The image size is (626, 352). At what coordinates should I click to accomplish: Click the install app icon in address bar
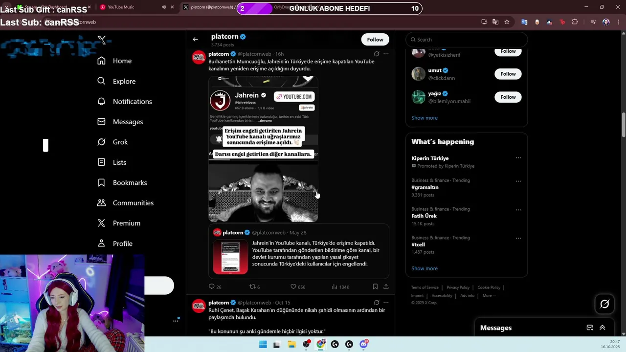click(x=484, y=22)
